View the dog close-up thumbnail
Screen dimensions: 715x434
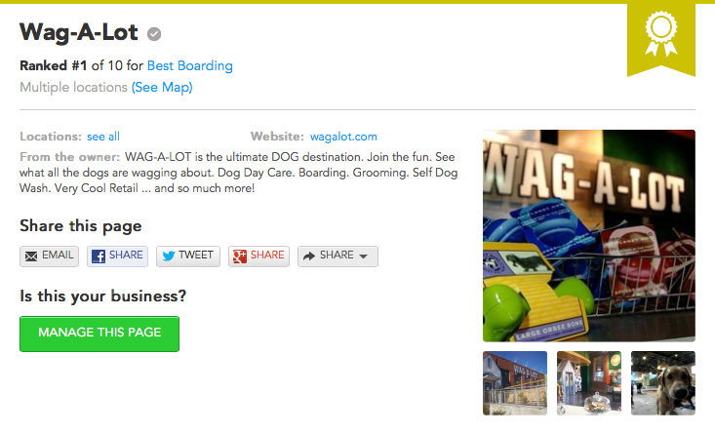tap(663, 383)
